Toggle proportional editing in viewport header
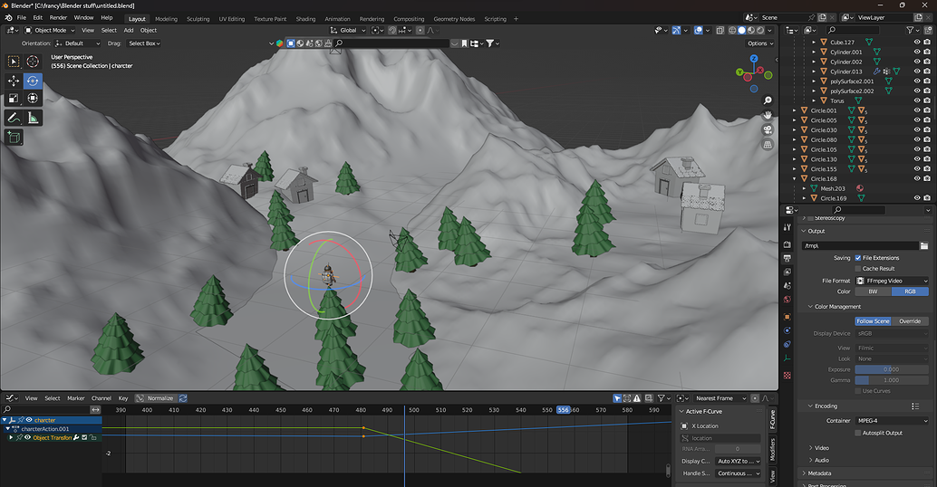The image size is (937, 487). click(x=420, y=31)
